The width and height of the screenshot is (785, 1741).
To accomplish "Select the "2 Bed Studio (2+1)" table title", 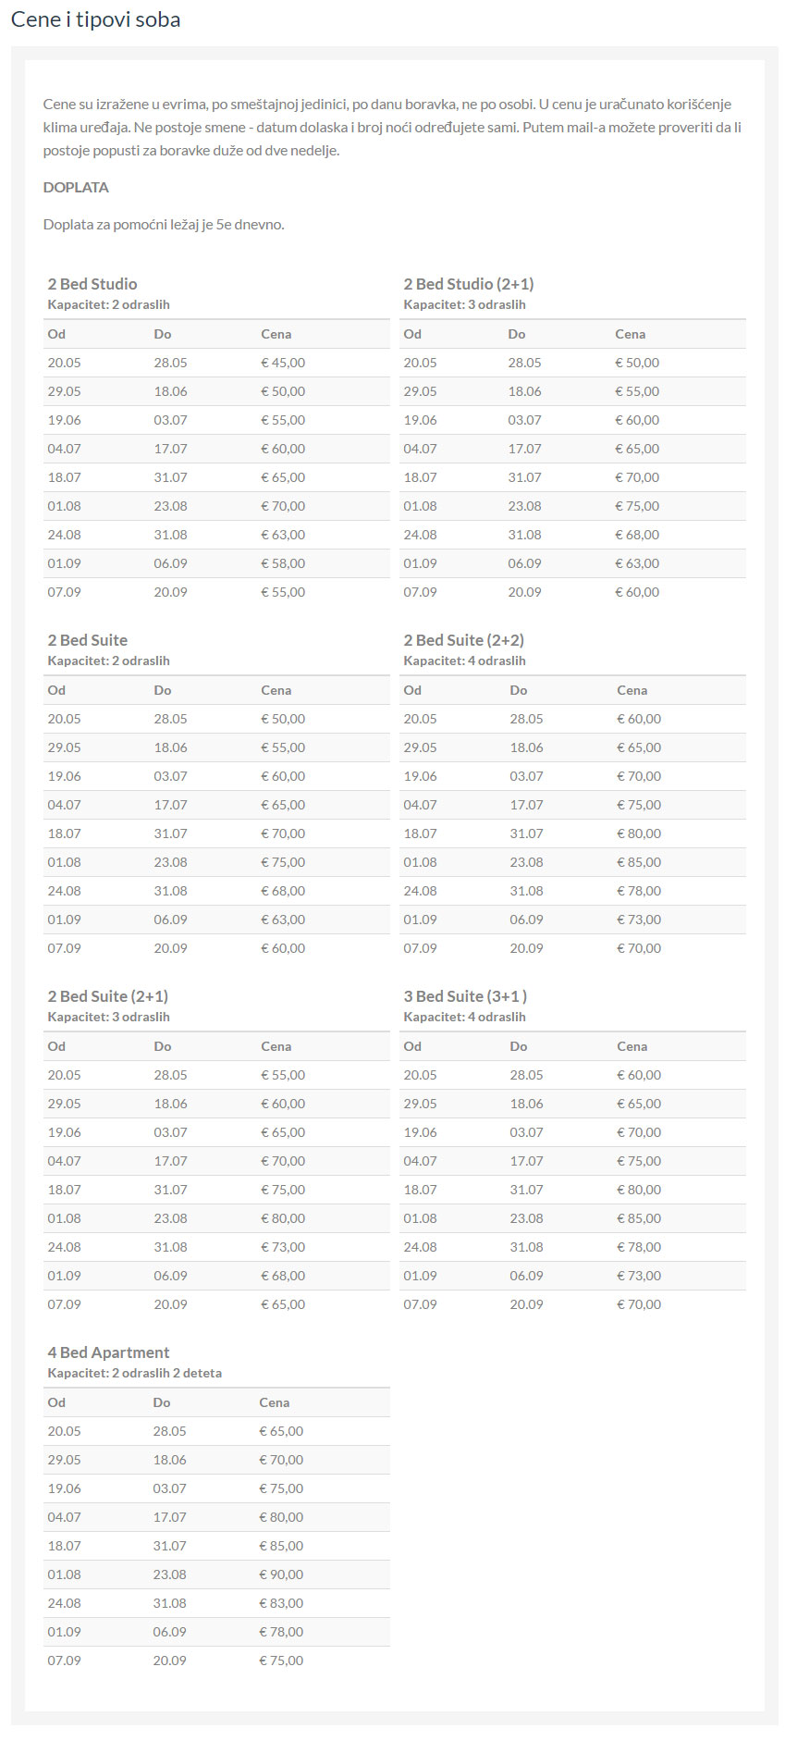I will (468, 284).
